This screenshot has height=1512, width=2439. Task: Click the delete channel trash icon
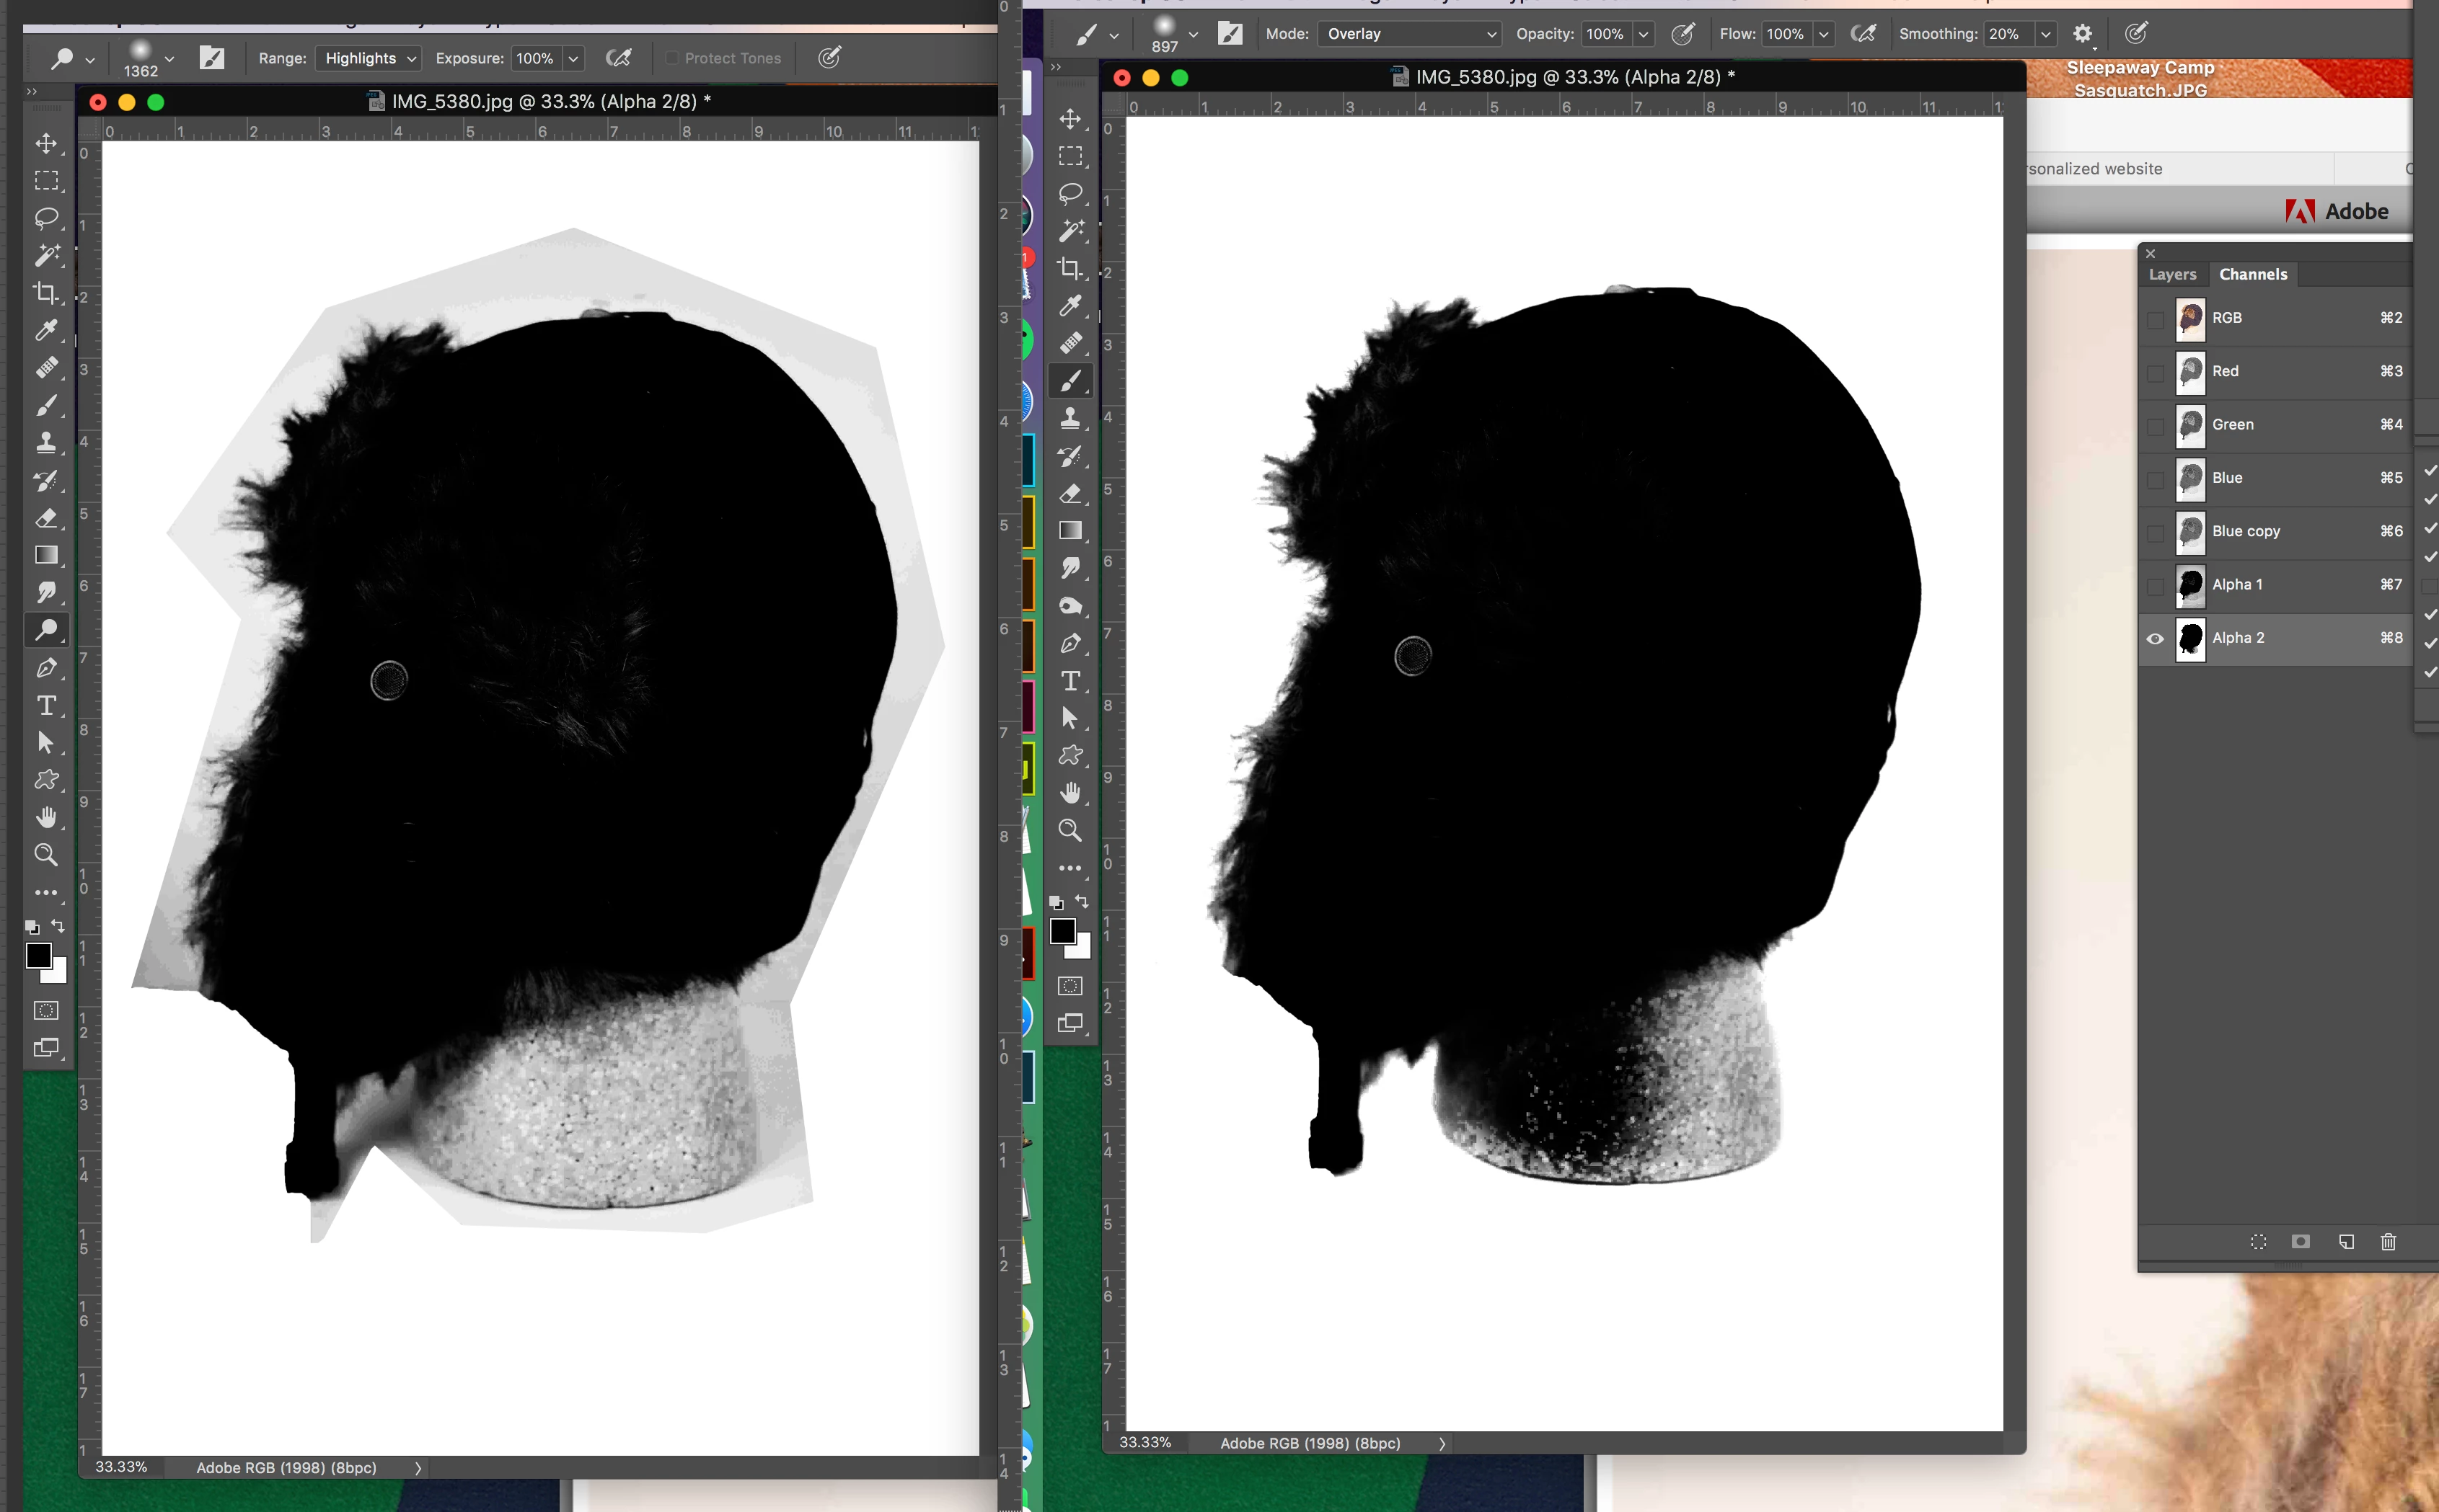(x=2388, y=1241)
